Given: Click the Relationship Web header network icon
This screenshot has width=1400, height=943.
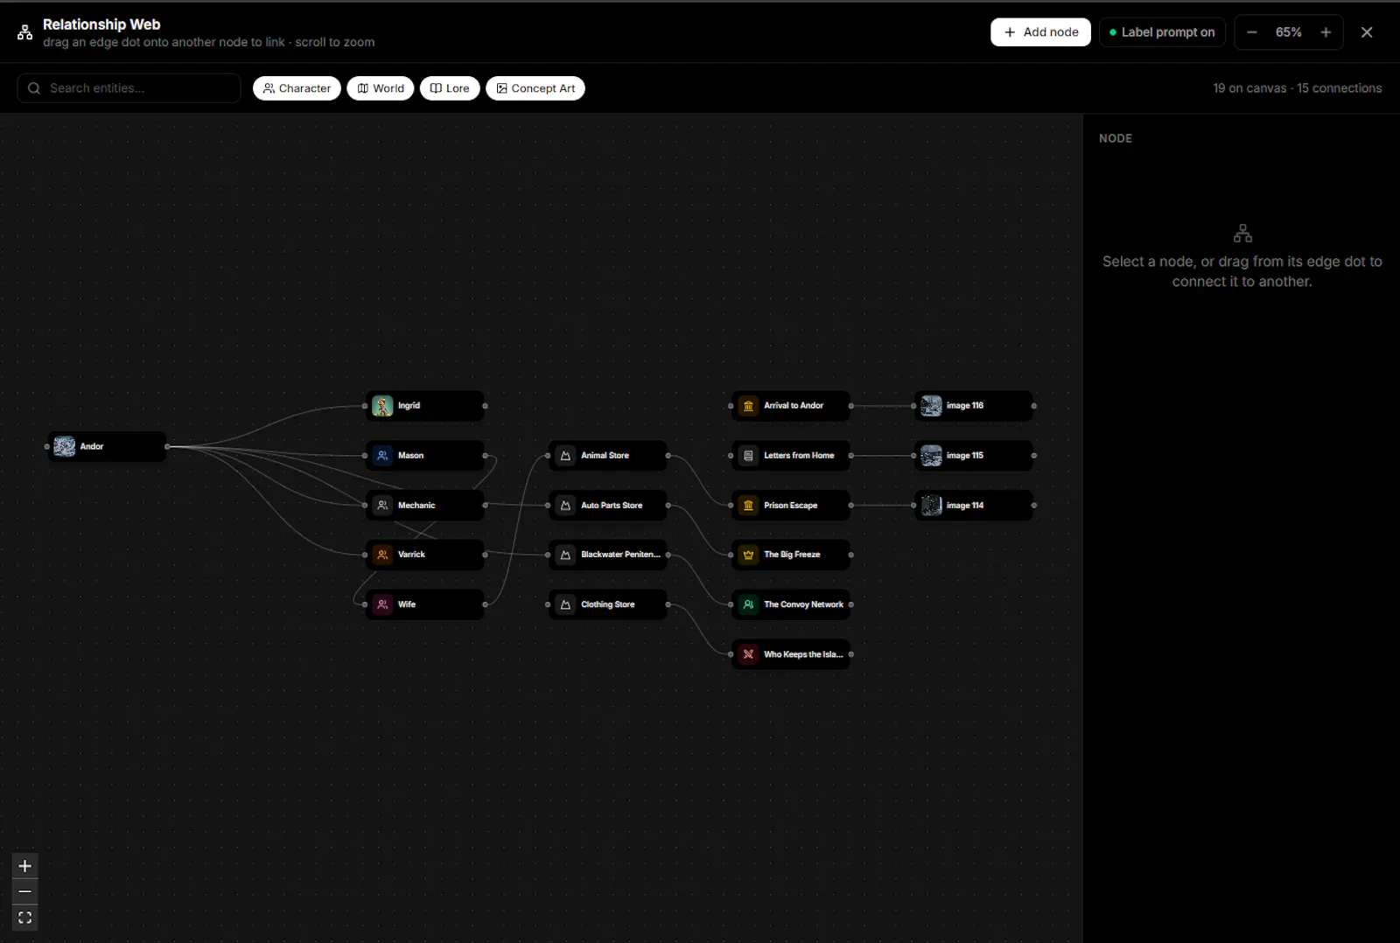Looking at the screenshot, I should pyautogui.click(x=25, y=32).
